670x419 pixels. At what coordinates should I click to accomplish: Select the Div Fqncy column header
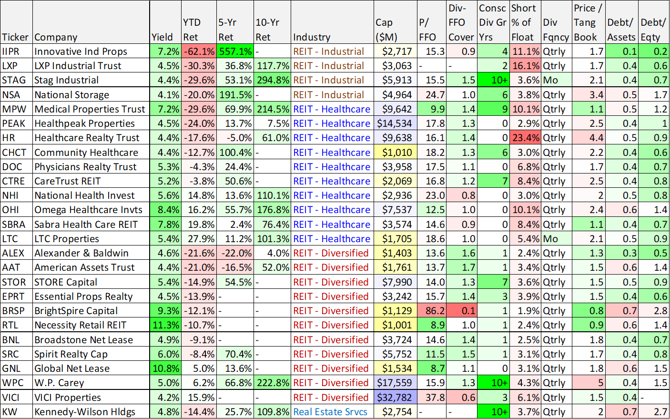click(556, 22)
